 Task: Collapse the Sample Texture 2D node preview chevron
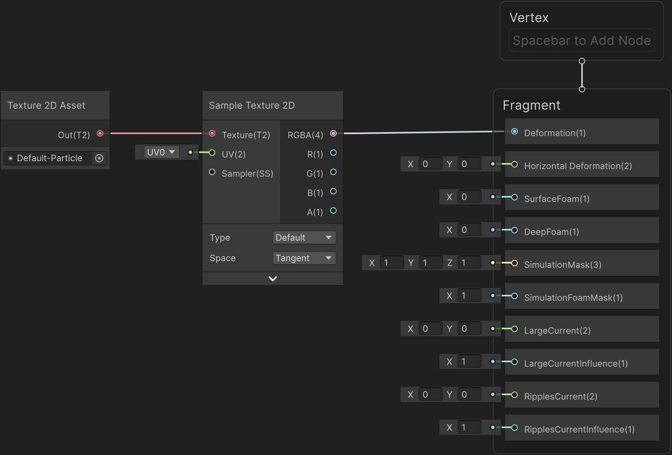(x=272, y=279)
